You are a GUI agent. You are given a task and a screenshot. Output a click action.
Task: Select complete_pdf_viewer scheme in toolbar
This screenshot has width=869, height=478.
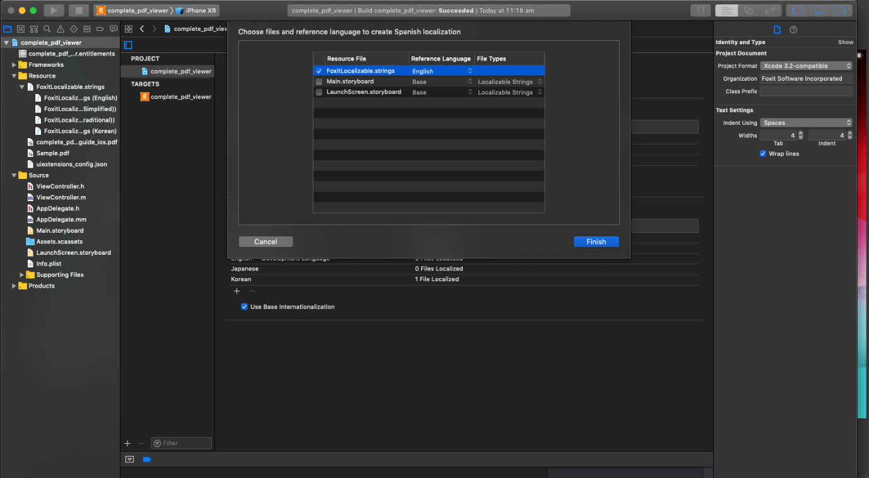click(132, 11)
